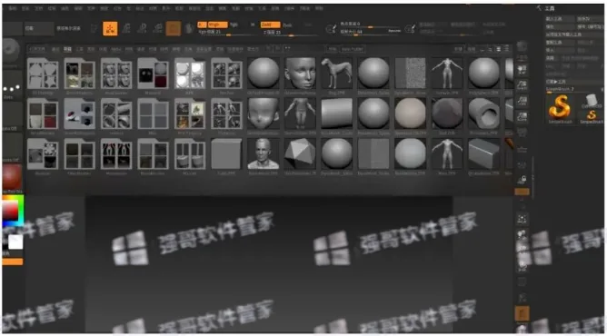Open the folder showing a black thumbnail with red

[x=153, y=74]
